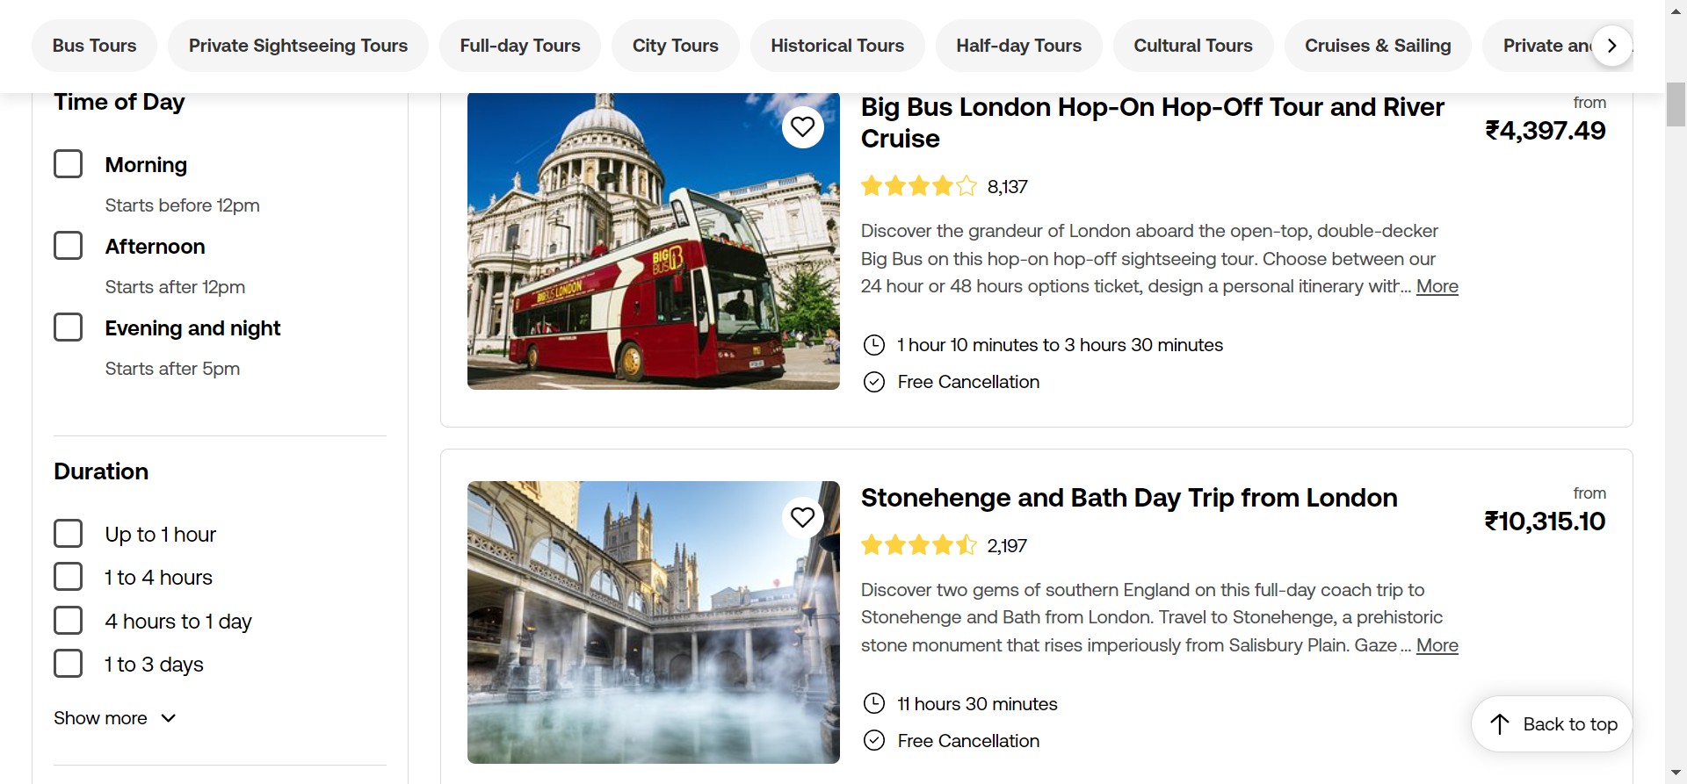
Task: Open the Roman Baths tour photo
Action: [x=653, y=622]
